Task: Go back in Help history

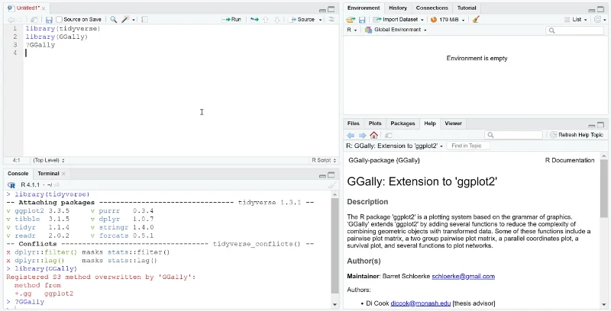Action: pos(351,135)
